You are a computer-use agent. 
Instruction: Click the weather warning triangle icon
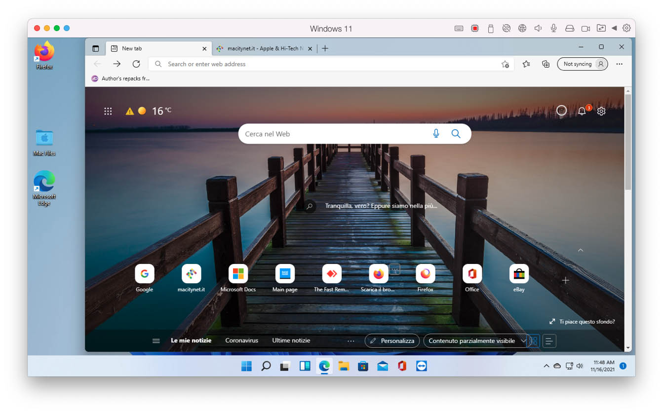pyautogui.click(x=130, y=111)
